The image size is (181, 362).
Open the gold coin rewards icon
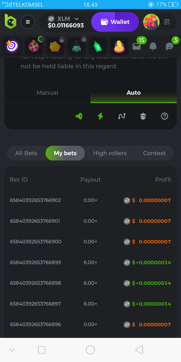click(x=119, y=46)
